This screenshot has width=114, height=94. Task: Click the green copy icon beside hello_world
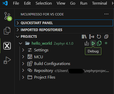pyautogui.click(x=99, y=43)
